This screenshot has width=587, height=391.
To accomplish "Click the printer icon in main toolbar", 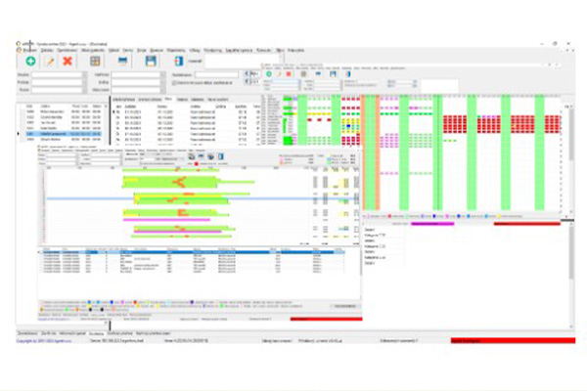I will [123, 61].
